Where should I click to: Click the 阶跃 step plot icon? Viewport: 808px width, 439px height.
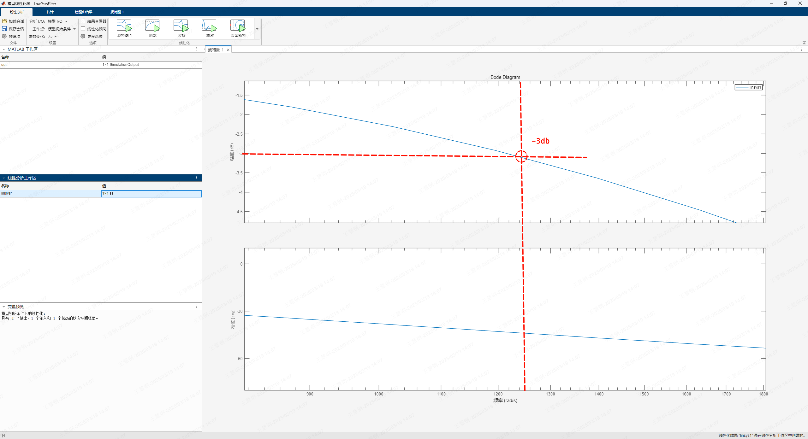[x=152, y=26]
